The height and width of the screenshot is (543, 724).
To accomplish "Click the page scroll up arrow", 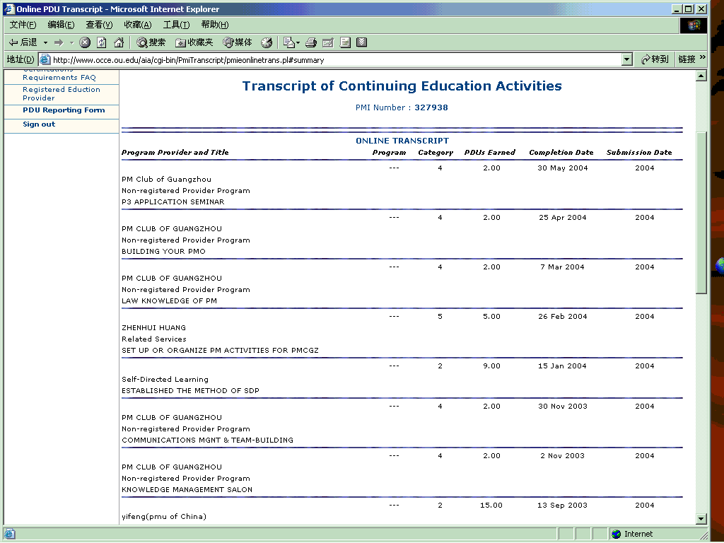I will (701, 75).
